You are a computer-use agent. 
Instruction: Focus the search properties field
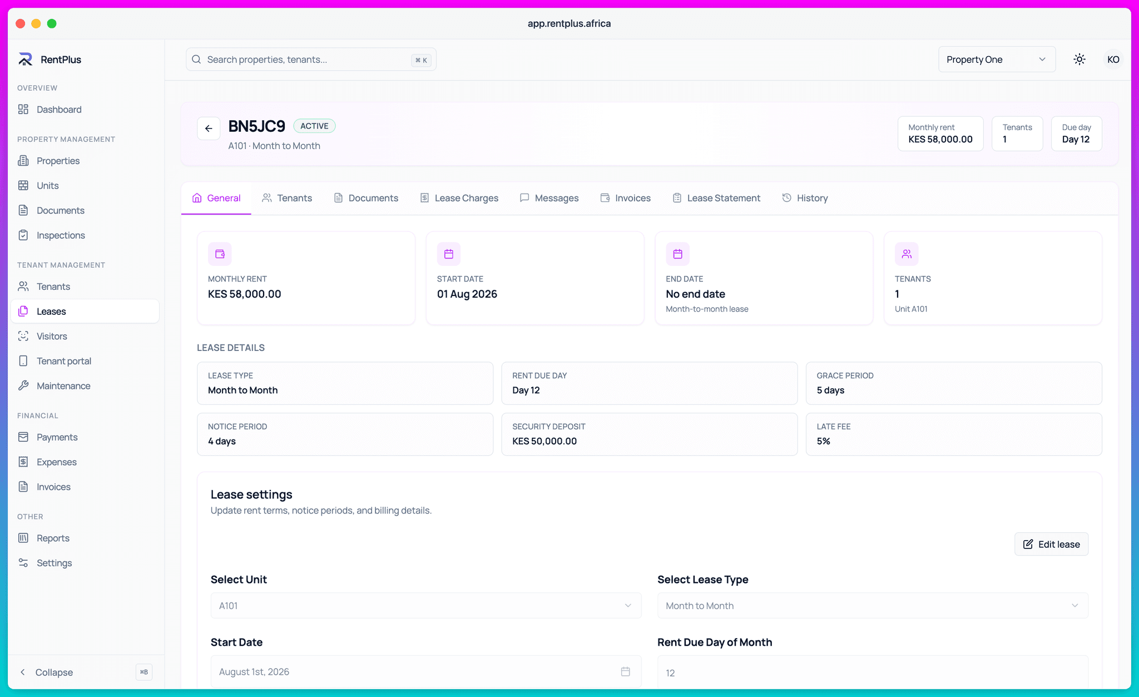311,60
